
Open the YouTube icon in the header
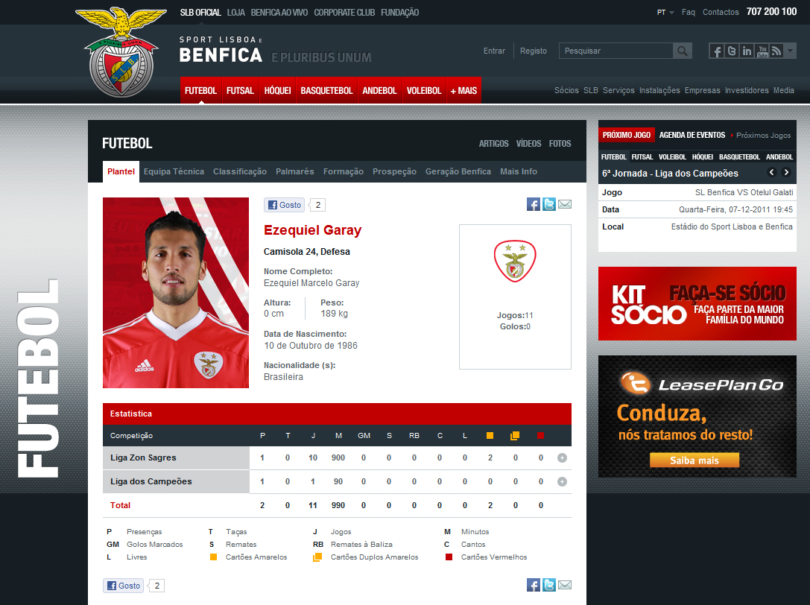tap(762, 51)
